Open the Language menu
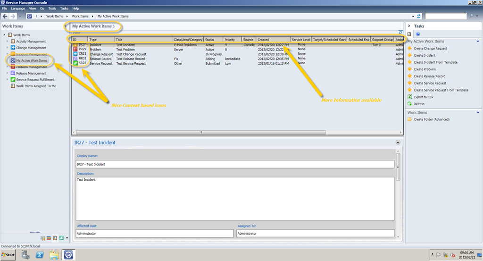 tap(18, 8)
